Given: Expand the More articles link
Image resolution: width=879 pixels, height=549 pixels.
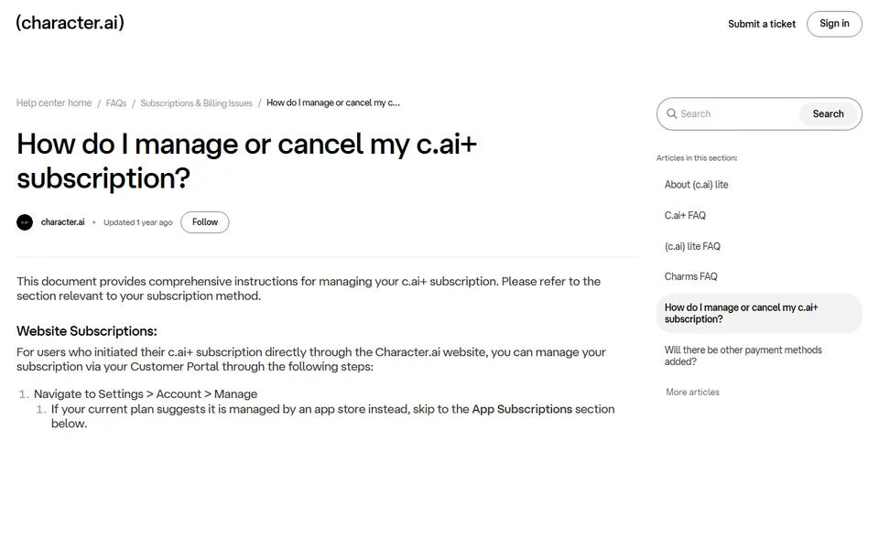Looking at the screenshot, I should (x=692, y=393).
